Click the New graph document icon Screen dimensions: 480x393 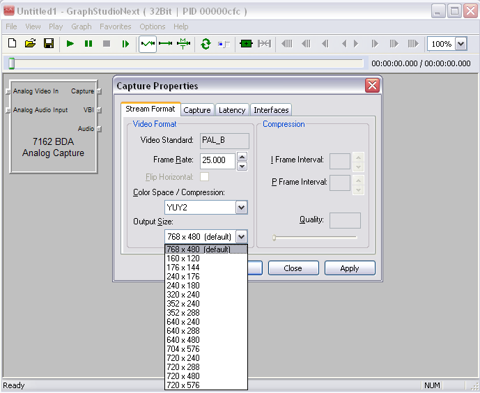click(12, 43)
